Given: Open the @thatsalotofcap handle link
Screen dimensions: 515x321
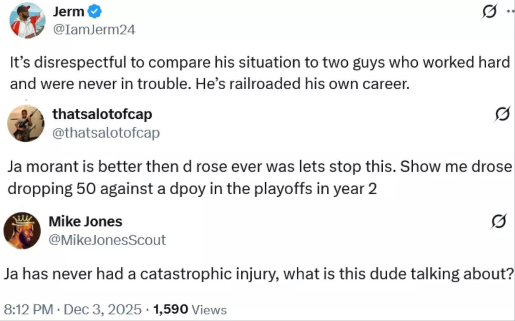Looking at the screenshot, I should coord(106,133).
